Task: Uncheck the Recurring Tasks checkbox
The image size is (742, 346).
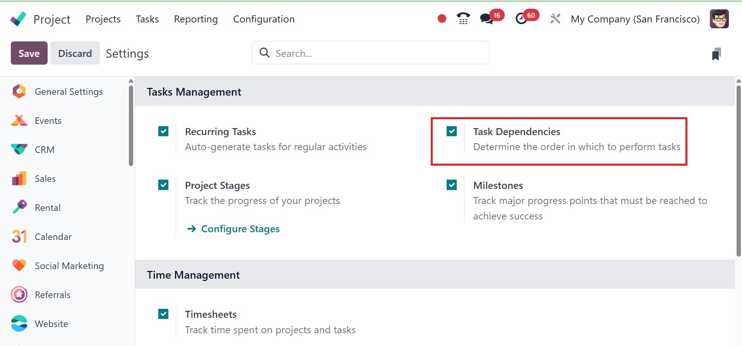Action: [x=163, y=132]
